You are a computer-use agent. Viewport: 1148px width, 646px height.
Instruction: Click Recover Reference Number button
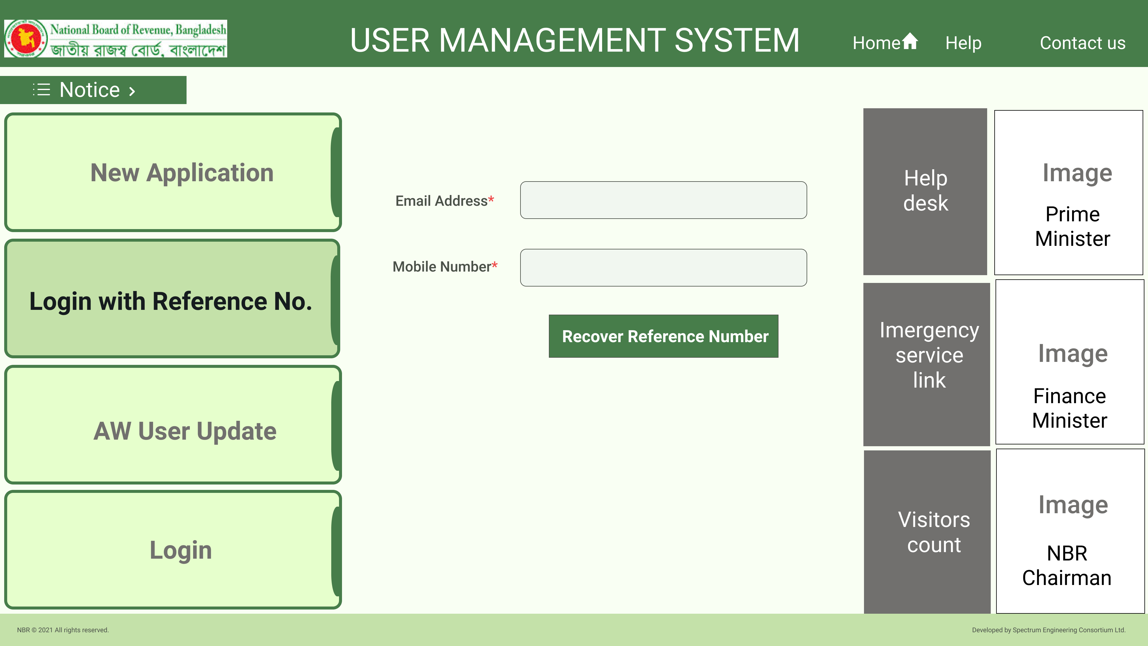coord(664,336)
